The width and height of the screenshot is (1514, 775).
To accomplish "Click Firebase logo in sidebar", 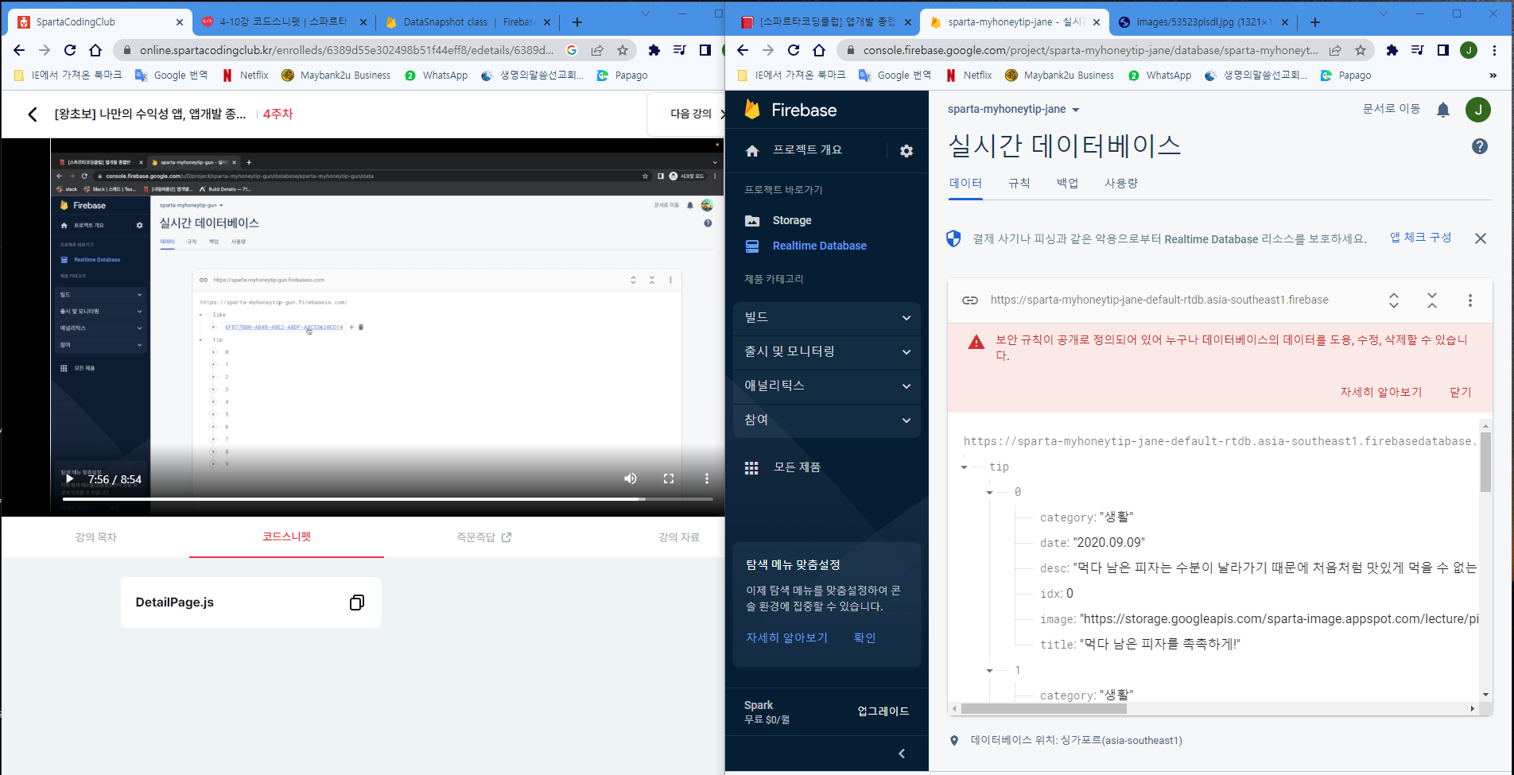I will point(790,110).
